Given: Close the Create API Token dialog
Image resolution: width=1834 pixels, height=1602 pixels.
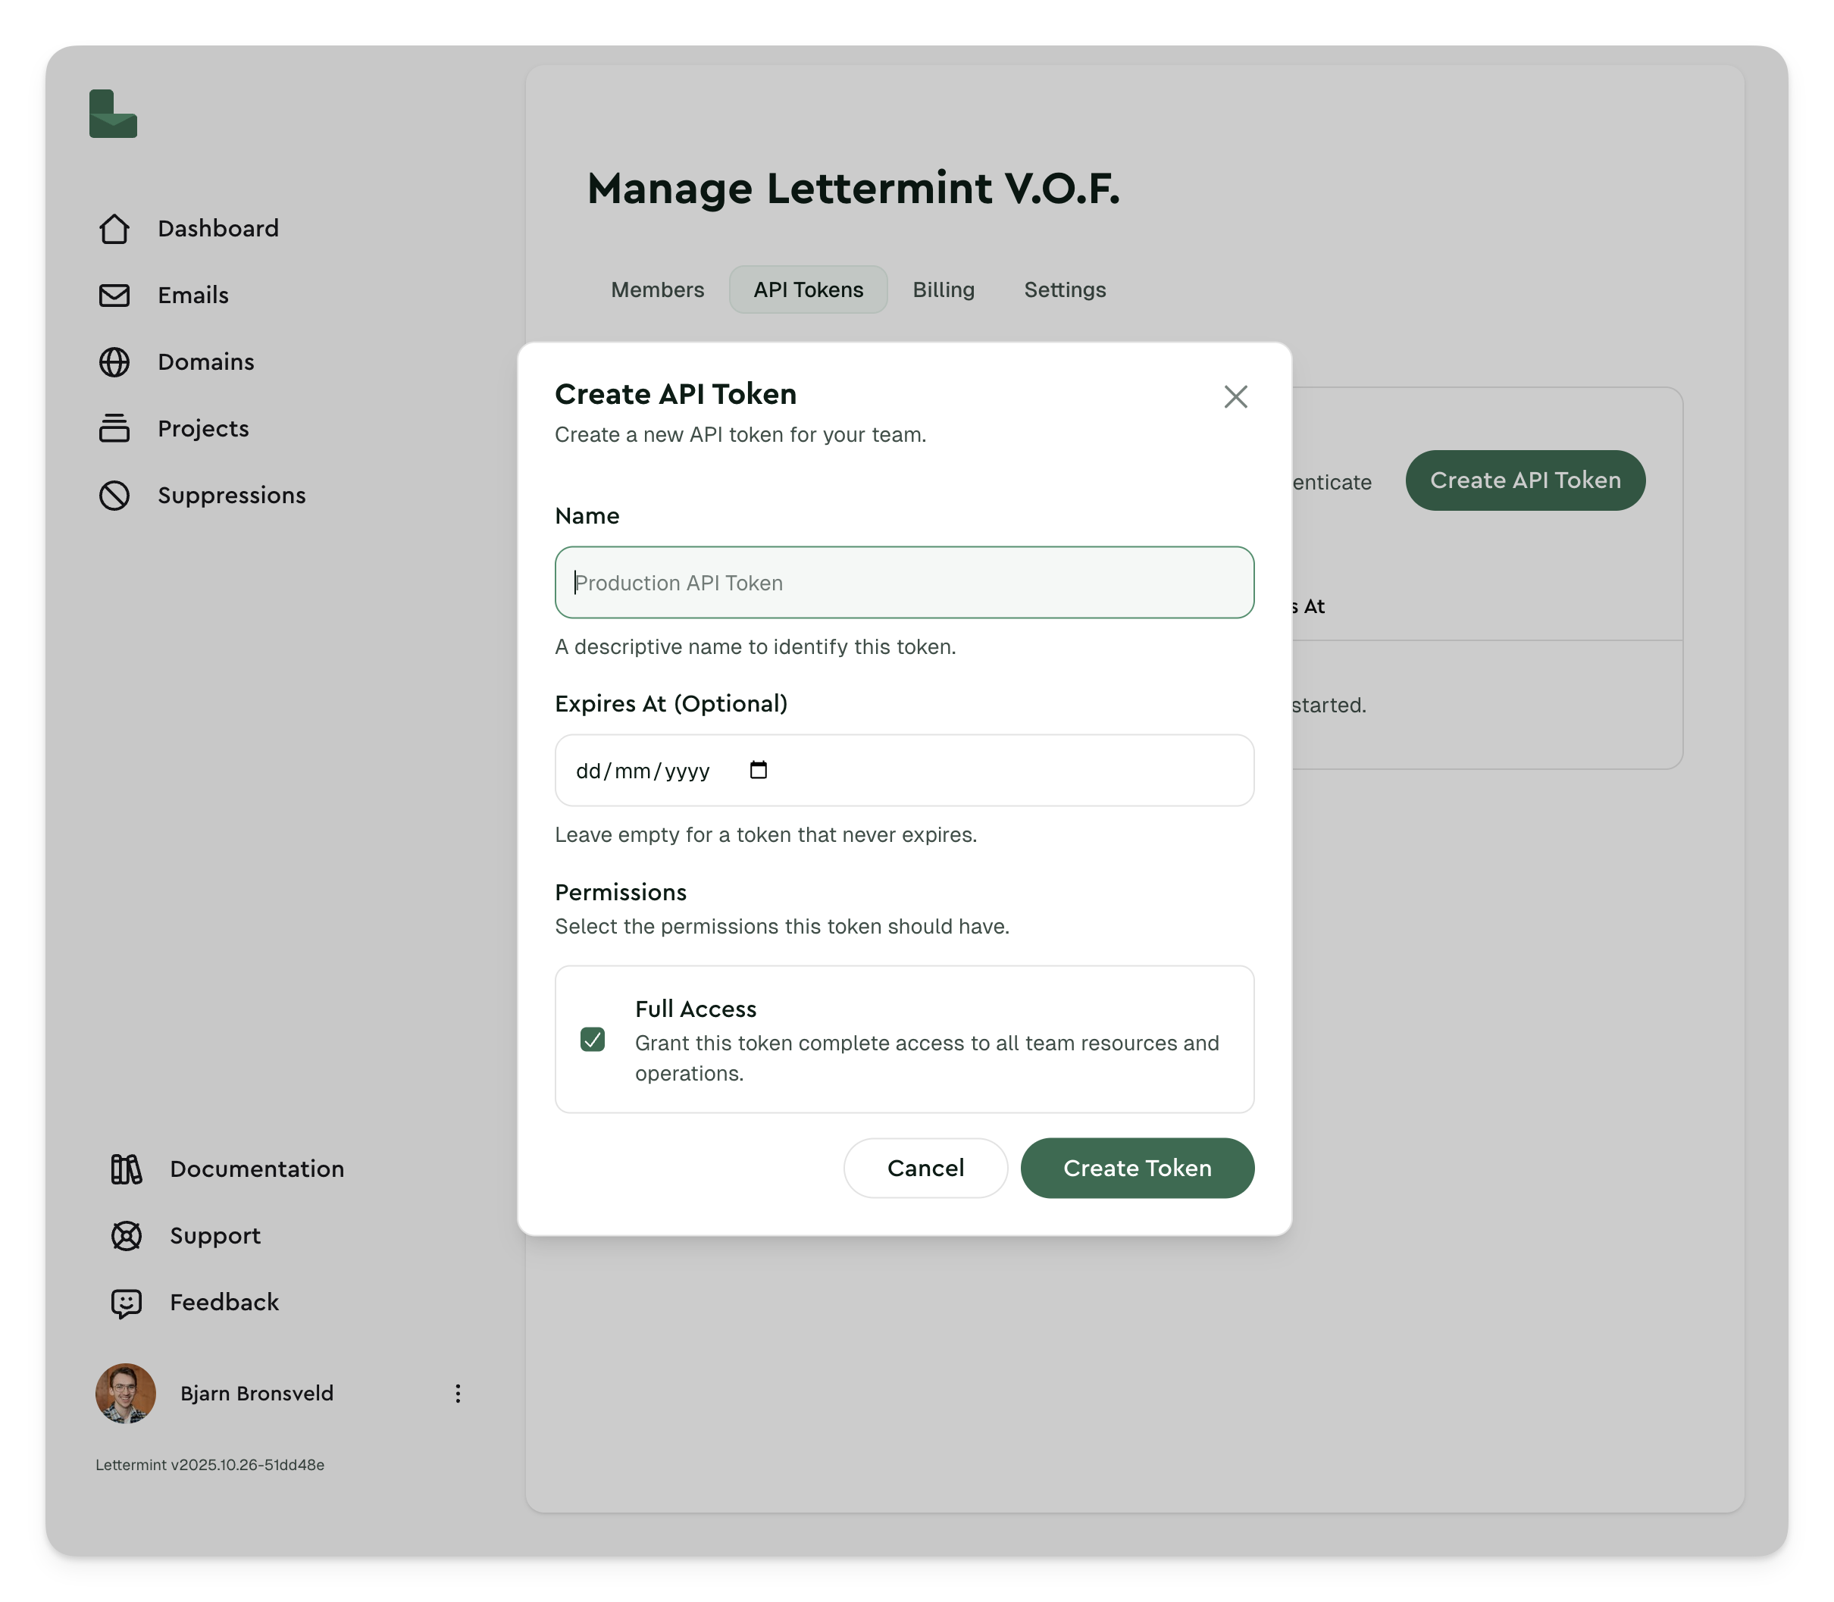Looking at the screenshot, I should [1236, 397].
